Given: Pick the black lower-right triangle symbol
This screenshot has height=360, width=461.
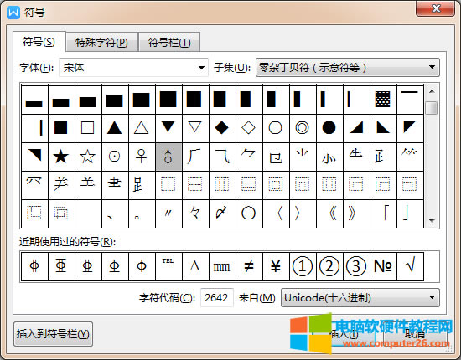Looking at the screenshot, I should pyautogui.click(x=355, y=128).
